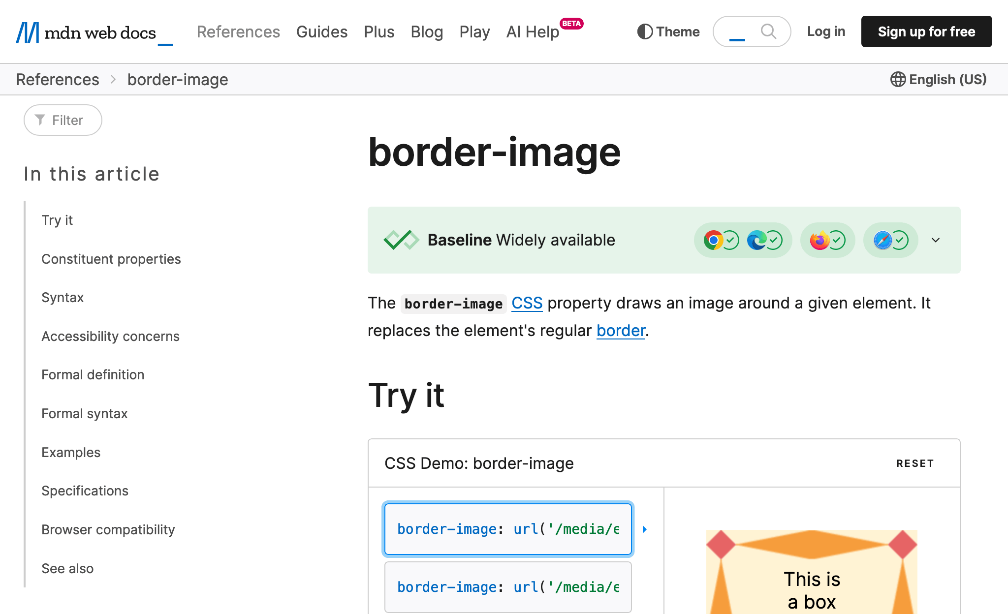Open the AI Help page
The image size is (1008, 614).
tap(532, 31)
